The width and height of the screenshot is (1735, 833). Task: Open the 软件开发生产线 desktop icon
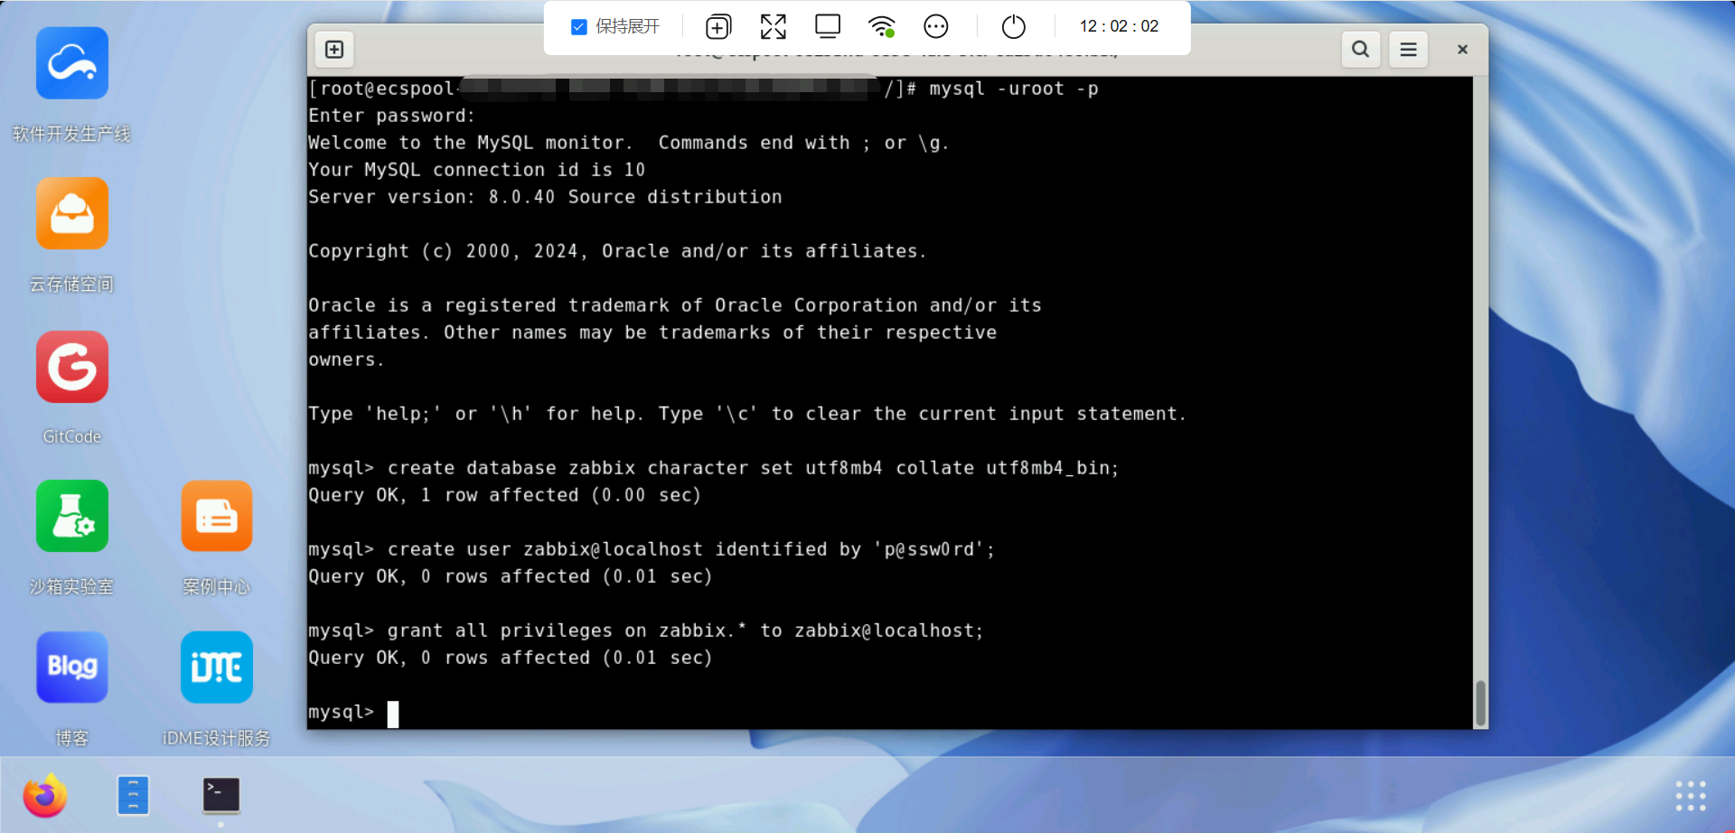[72, 63]
